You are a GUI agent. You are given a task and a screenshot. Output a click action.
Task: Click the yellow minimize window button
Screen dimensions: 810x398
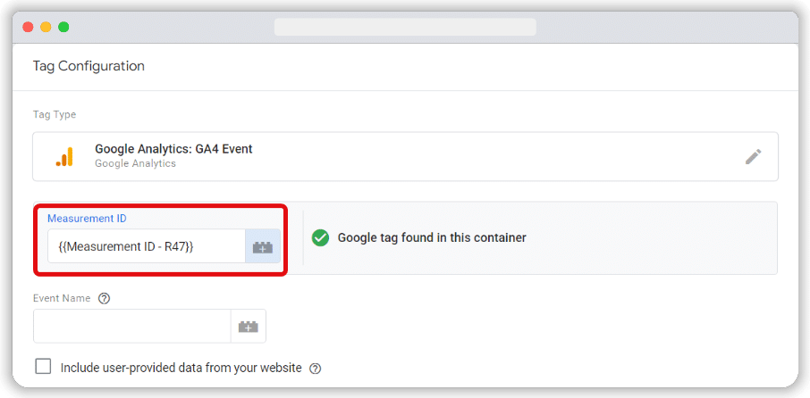(x=46, y=27)
